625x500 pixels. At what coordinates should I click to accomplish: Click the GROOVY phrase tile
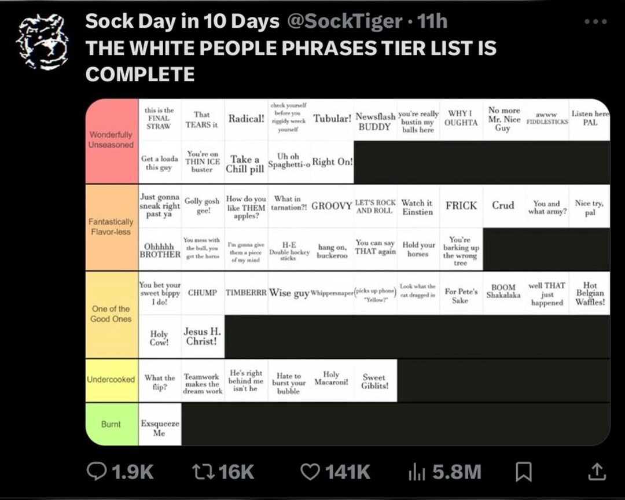click(332, 206)
